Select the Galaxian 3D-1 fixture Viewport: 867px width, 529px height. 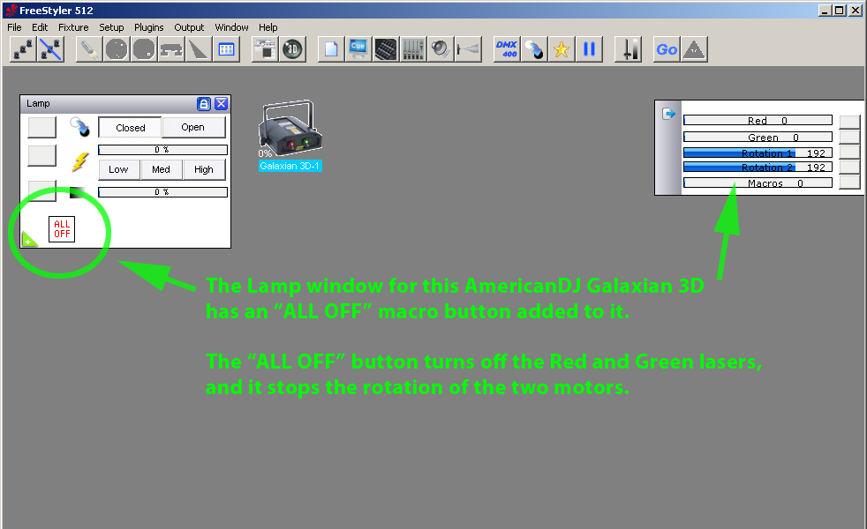click(x=290, y=136)
